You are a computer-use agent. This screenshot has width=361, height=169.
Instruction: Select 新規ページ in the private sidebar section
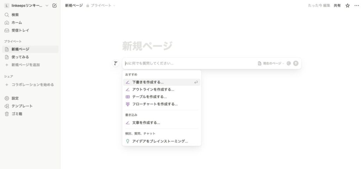coord(30,49)
